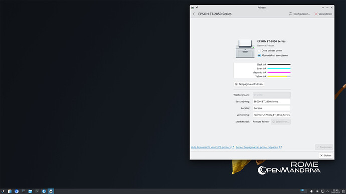The image size is (346, 194).
Task: Click the Locatie field containing bureau
Action: click(272, 108)
